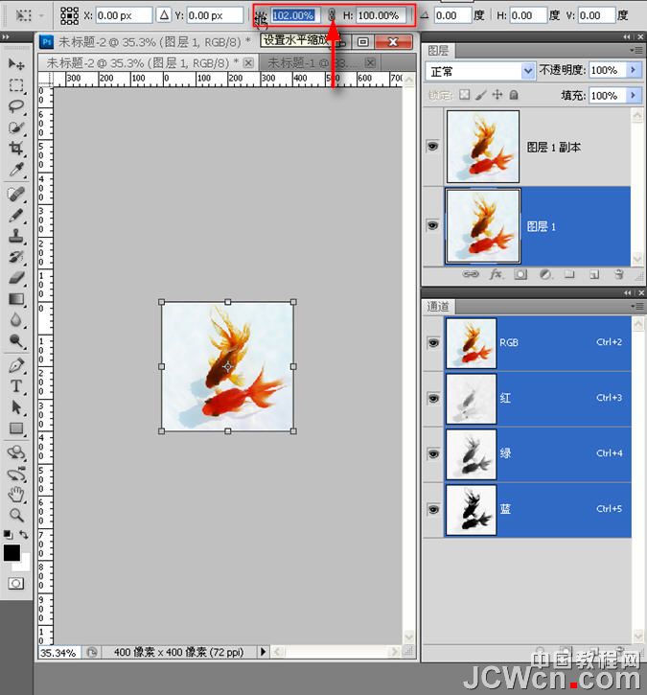Hide the 图层 1 副本 layer
The width and height of the screenshot is (647, 695).
(432, 147)
